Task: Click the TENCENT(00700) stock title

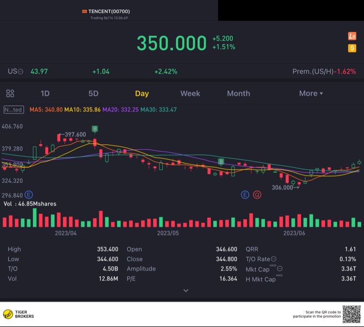Action: tap(109, 11)
